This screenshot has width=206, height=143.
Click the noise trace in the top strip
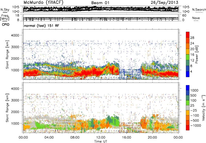pos(101,9)
